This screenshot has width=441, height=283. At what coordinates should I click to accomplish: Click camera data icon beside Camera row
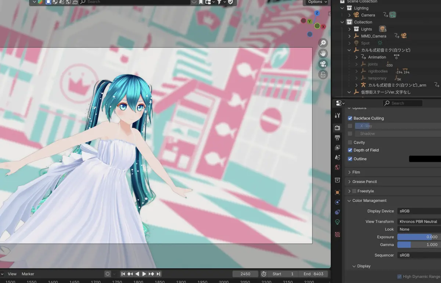tap(393, 15)
